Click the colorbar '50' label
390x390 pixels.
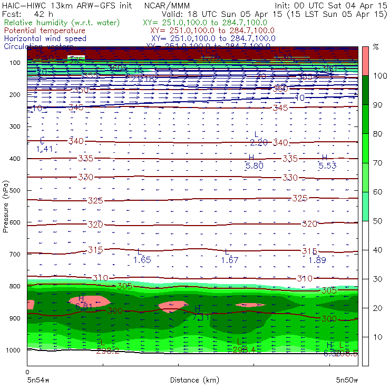[377, 221]
